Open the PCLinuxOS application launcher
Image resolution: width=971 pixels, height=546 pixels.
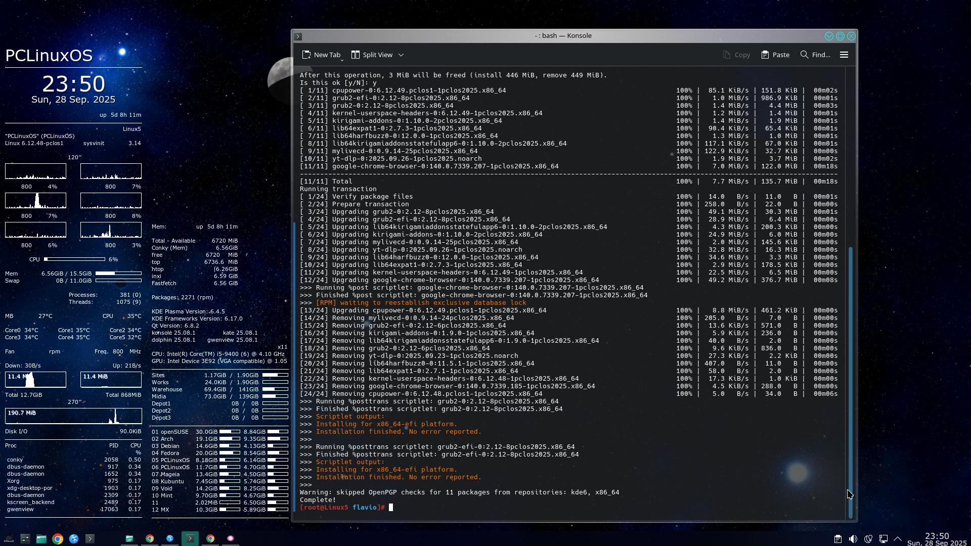[9, 539]
